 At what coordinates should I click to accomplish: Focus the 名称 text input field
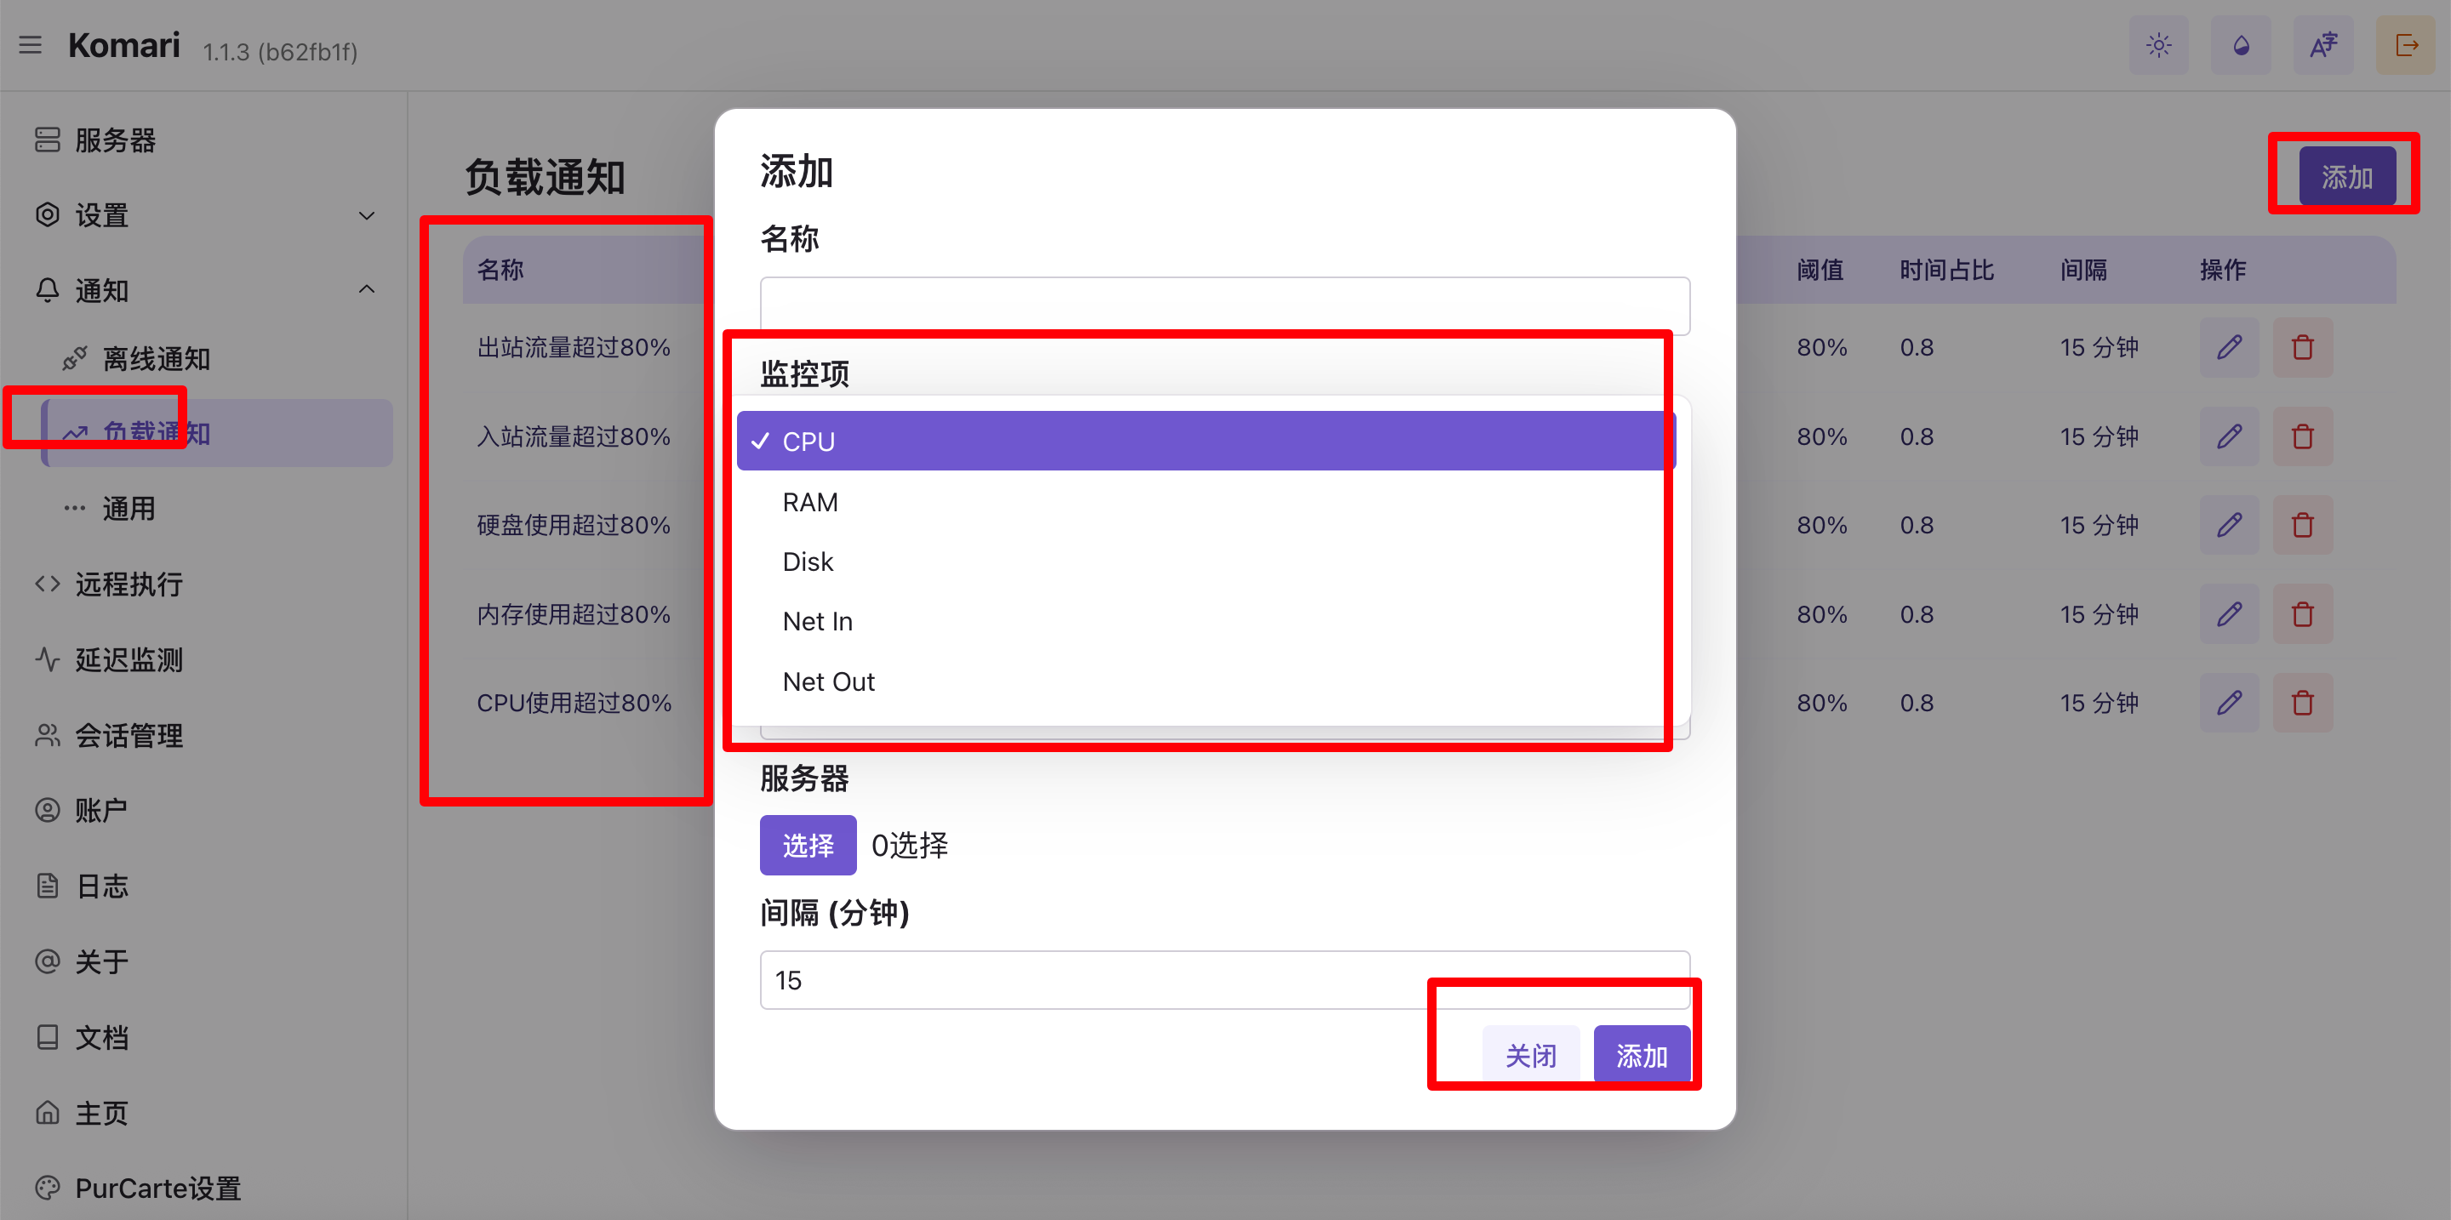coord(1224,306)
